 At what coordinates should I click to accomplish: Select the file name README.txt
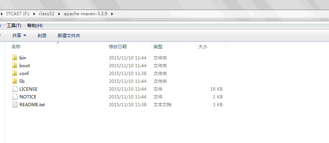(32, 104)
